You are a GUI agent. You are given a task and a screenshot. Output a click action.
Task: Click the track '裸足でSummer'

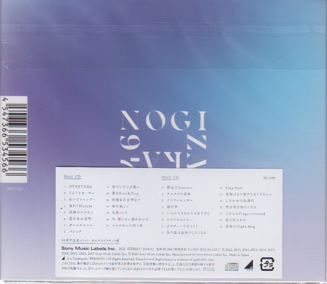(180, 188)
